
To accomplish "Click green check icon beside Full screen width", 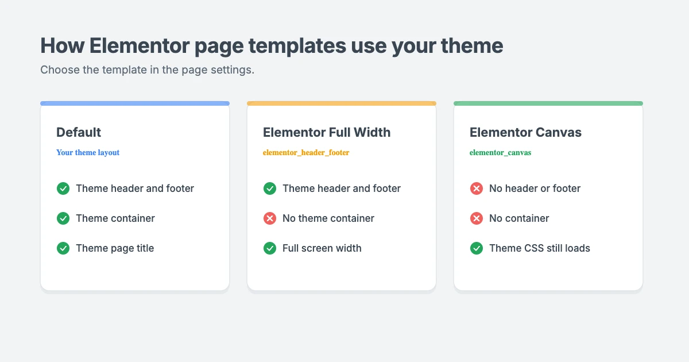I will tap(270, 248).
